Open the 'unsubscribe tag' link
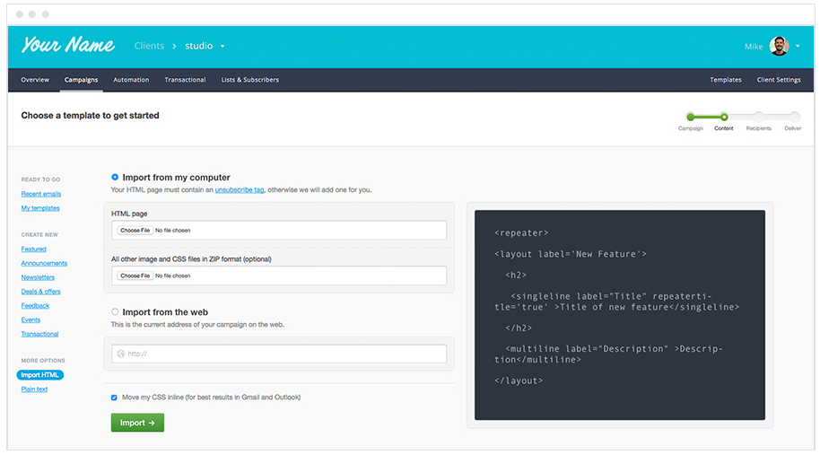Viewport: 820px width, 455px height. tap(240, 190)
